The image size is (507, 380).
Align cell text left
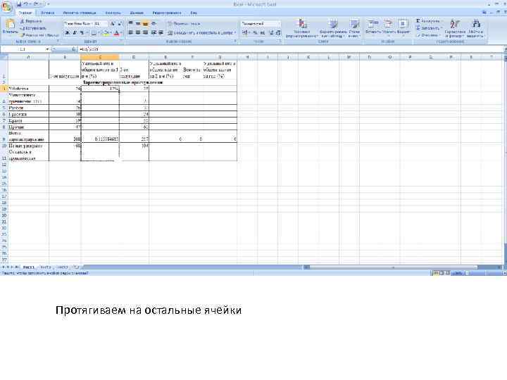(131, 32)
